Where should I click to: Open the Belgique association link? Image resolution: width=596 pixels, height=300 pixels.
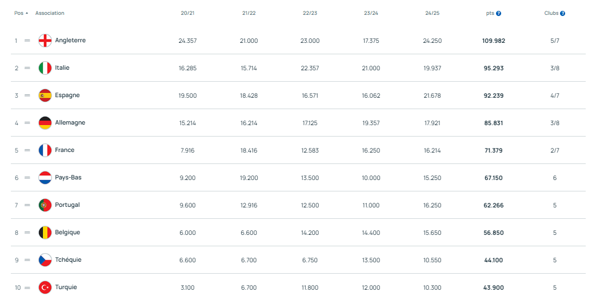point(67,233)
